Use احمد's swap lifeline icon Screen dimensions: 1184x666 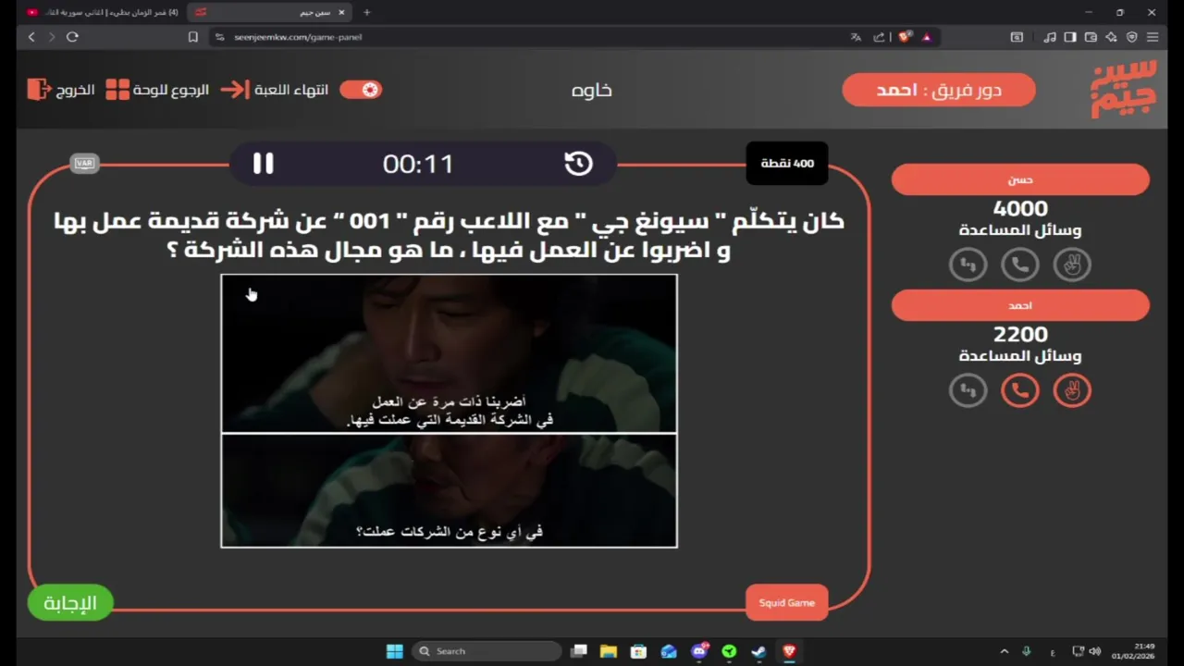[x=968, y=390]
